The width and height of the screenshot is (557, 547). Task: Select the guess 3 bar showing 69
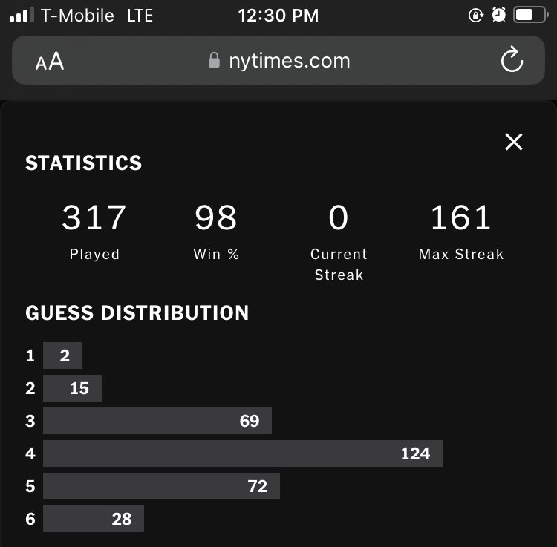point(157,421)
